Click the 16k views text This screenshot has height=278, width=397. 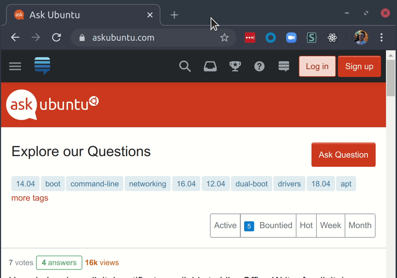pos(102,263)
